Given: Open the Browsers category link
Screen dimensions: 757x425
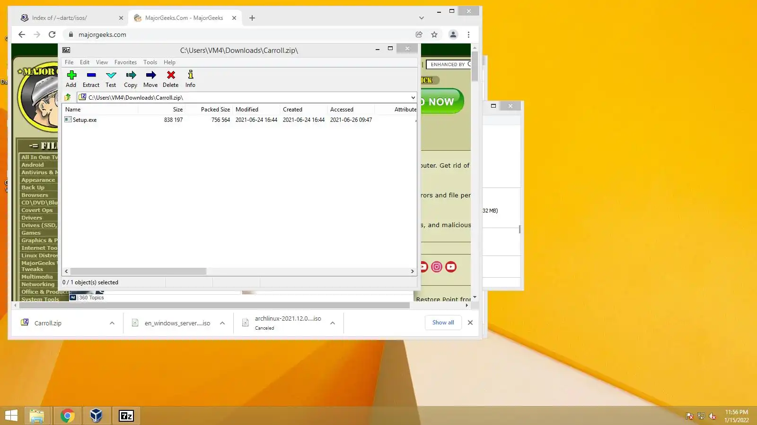Looking at the screenshot, I should click(x=35, y=195).
